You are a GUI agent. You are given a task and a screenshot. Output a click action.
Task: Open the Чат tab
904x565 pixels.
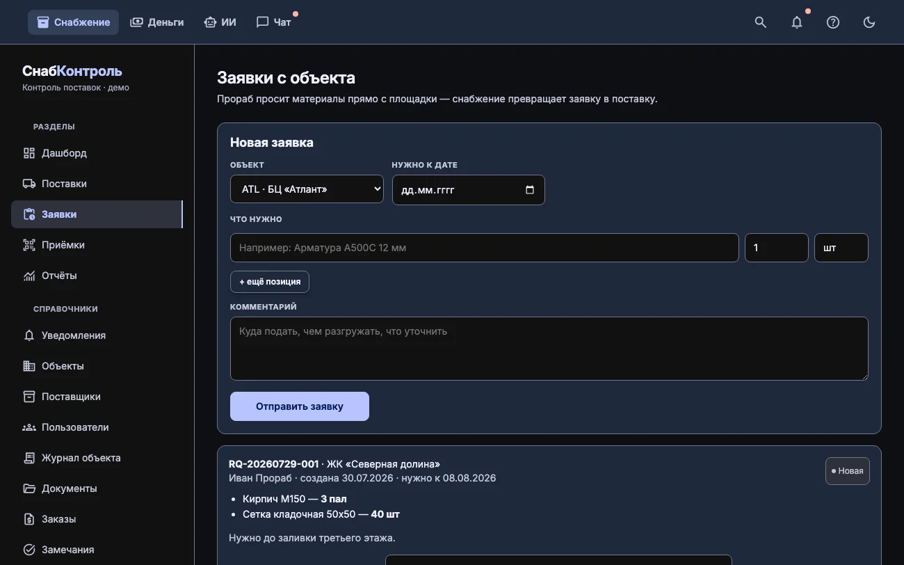(274, 22)
